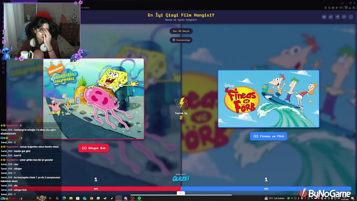Click the ad blocker shield icon

click(x=333, y=8)
